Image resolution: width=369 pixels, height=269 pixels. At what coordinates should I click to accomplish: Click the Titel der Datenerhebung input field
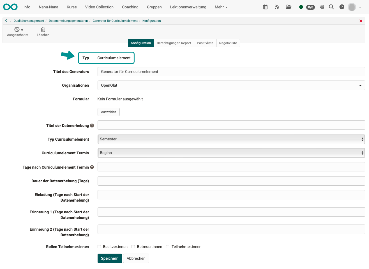coord(230,125)
